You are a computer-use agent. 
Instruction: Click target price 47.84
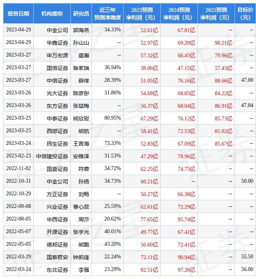click(x=247, y=105)
